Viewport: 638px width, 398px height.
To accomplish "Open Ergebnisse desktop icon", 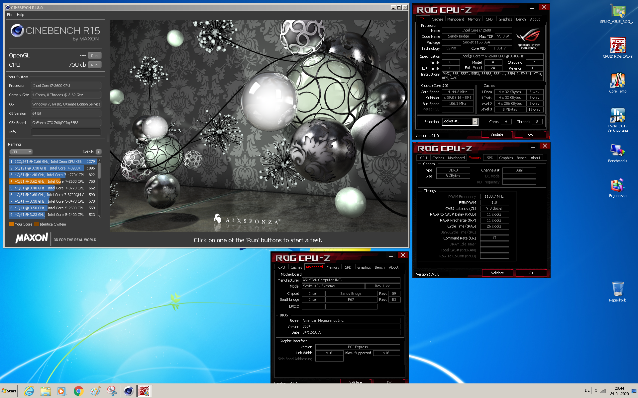I will (x=617, y=188).
